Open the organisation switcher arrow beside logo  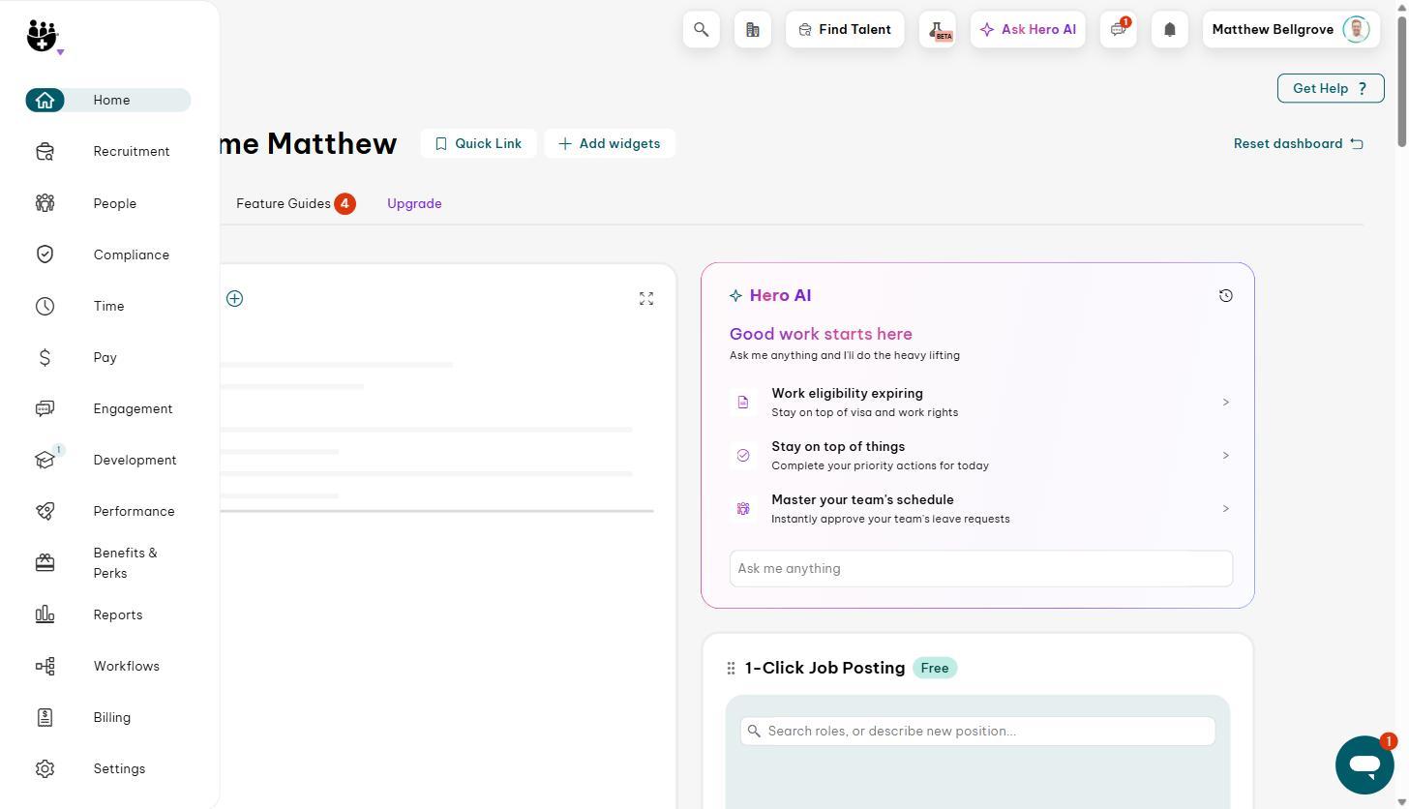tap(60, 52)
